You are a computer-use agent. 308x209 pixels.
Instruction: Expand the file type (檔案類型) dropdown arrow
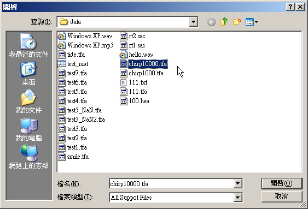pyautogui.click(x=237, y=197)
